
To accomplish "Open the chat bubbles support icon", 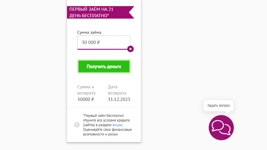I will (221, 127).
